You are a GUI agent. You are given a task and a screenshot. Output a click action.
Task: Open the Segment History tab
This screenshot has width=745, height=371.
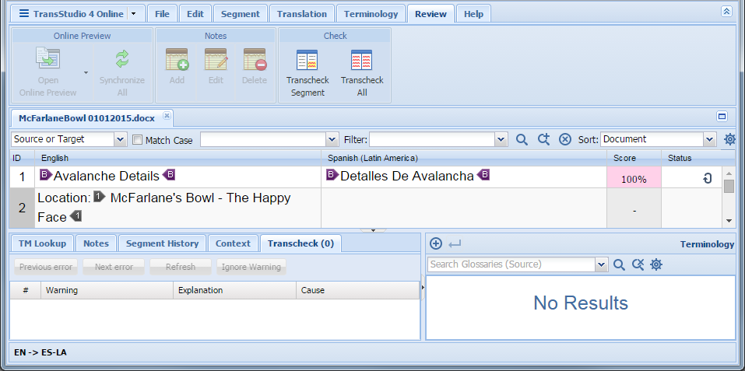(162, 243)
